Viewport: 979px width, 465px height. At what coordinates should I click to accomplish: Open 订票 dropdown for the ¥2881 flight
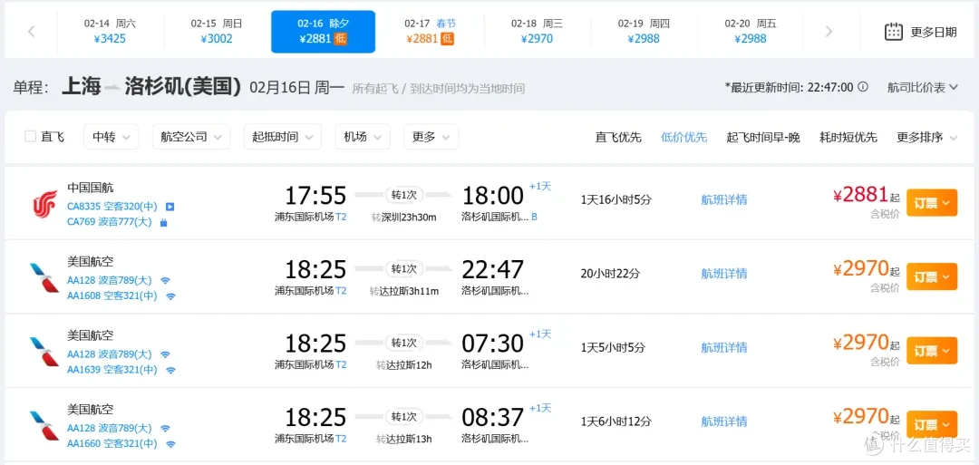932,203
